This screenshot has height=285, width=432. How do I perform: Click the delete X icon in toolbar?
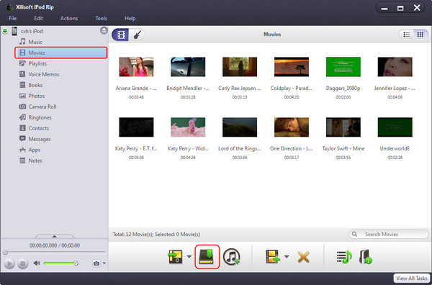click(303, 257)
